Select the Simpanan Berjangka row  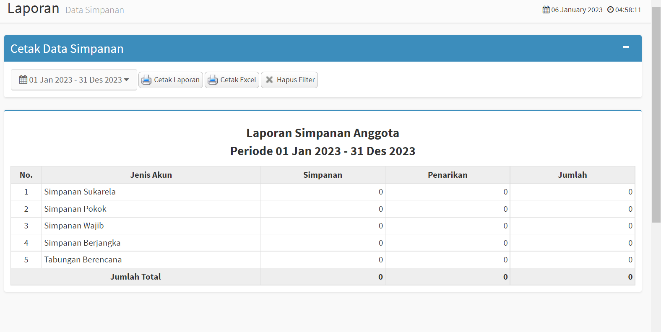[82, 243]
